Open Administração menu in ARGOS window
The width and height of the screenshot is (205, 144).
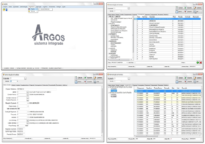click(24, 7)
